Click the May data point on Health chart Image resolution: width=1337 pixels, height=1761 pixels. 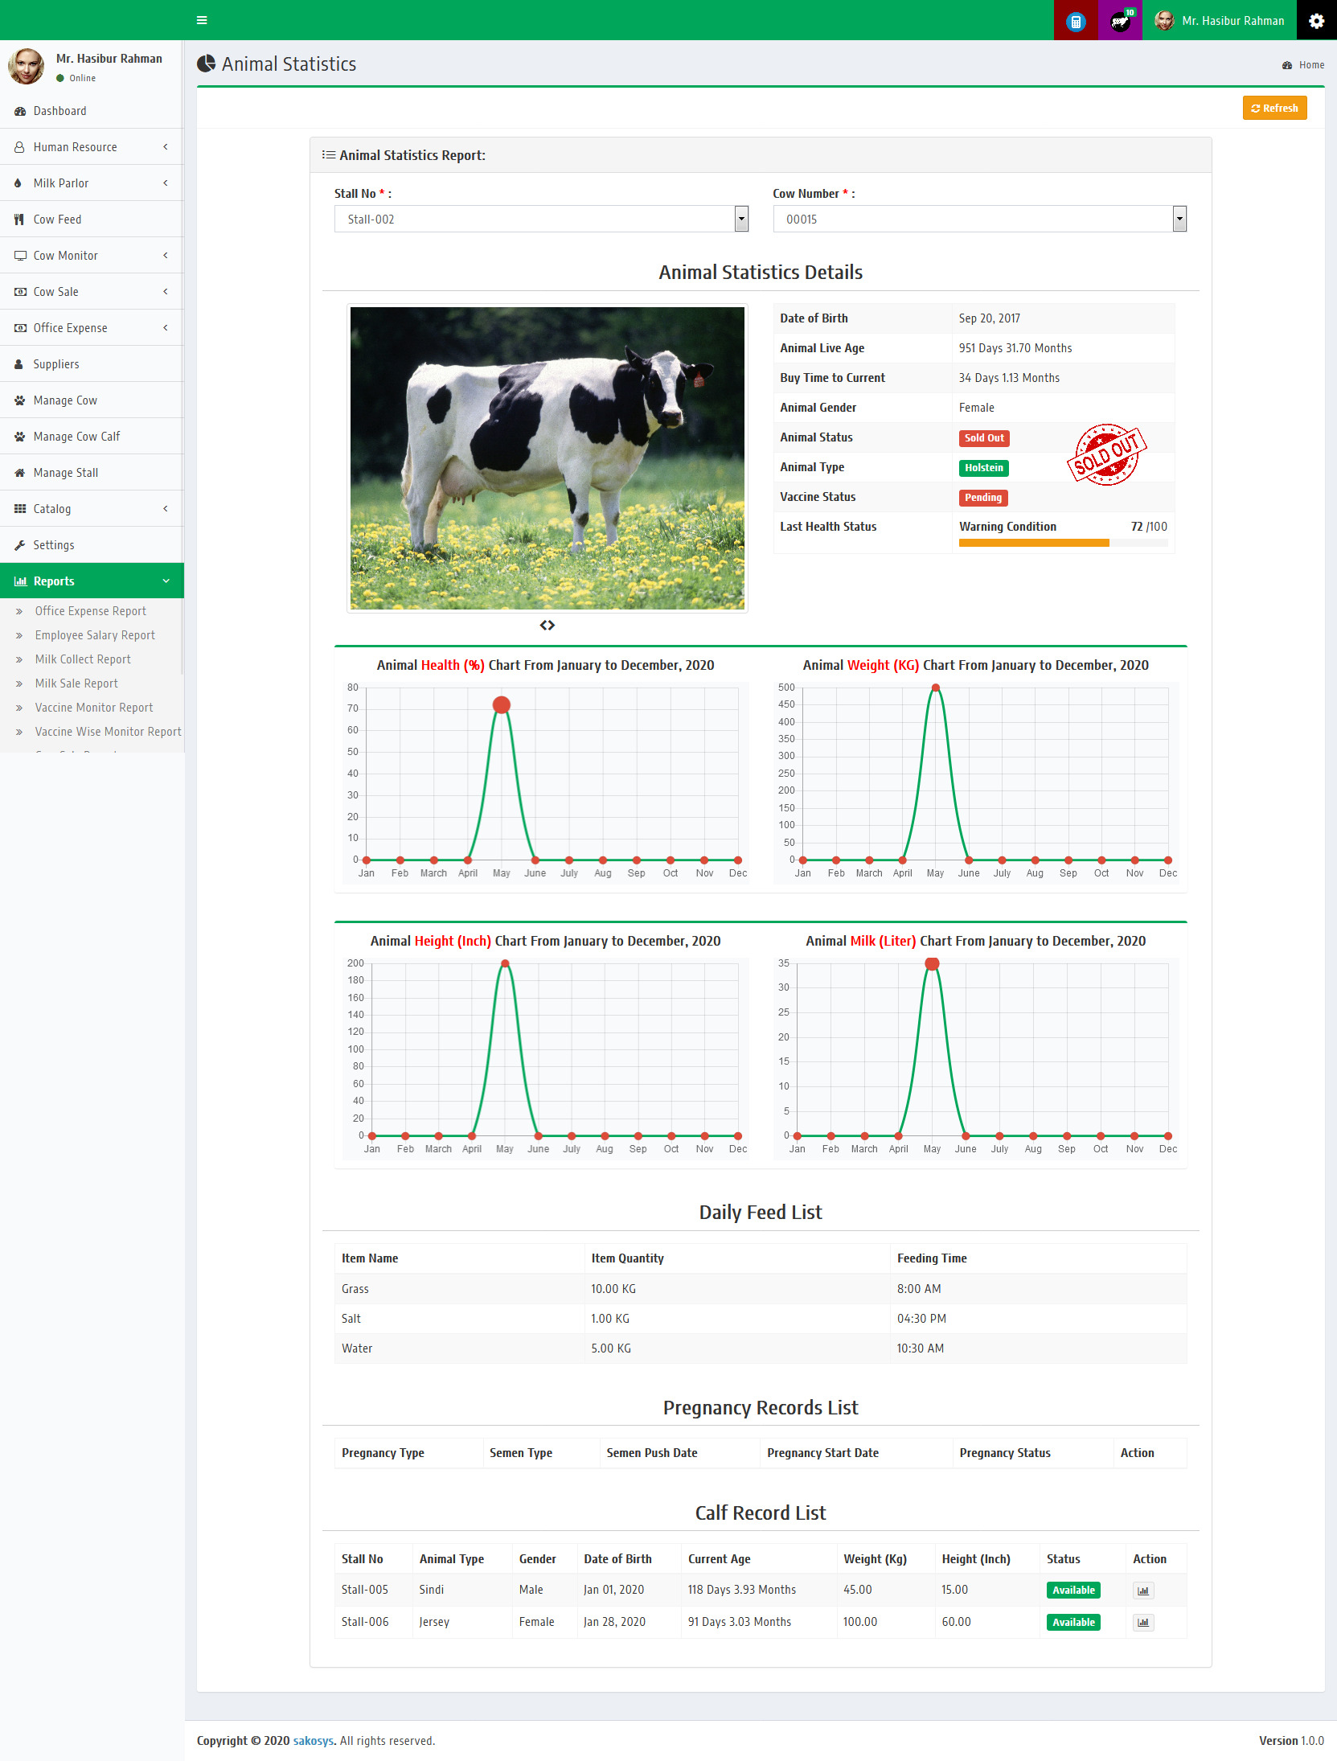(502, 705)
